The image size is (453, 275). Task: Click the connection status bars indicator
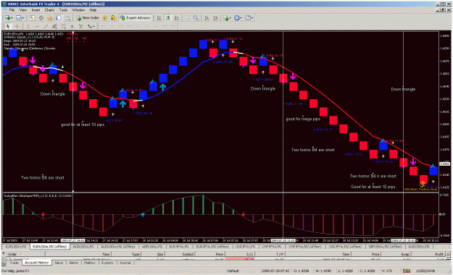tap(407, 271)
